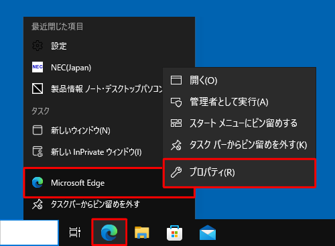Select タスクバーからピン留めを外す in jump list
The height and width of the screenshot is (246, 335).
coord(109,204)
